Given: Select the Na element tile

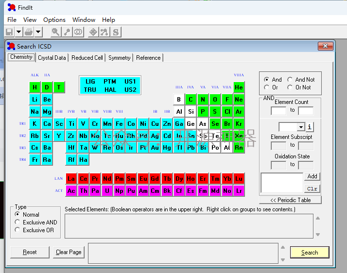Looking at the screenshot, I should (35, 112).
